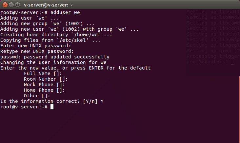Click the 'Creating home directory' output line
This screenshot has width=240, height=143.
56,35
